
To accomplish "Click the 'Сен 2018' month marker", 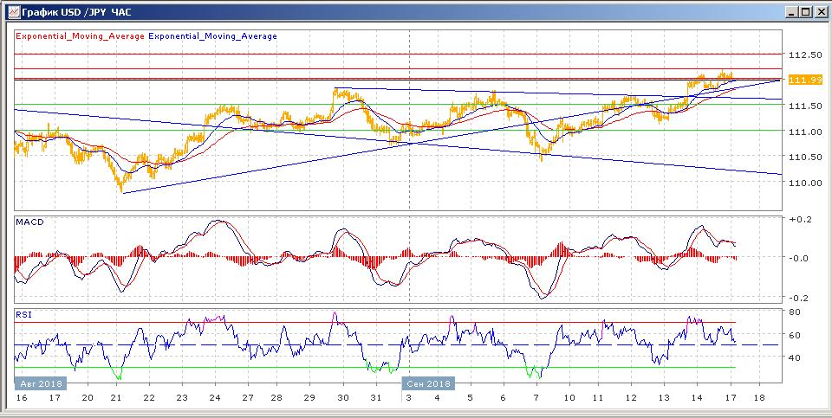I will (x=427, y=383).
